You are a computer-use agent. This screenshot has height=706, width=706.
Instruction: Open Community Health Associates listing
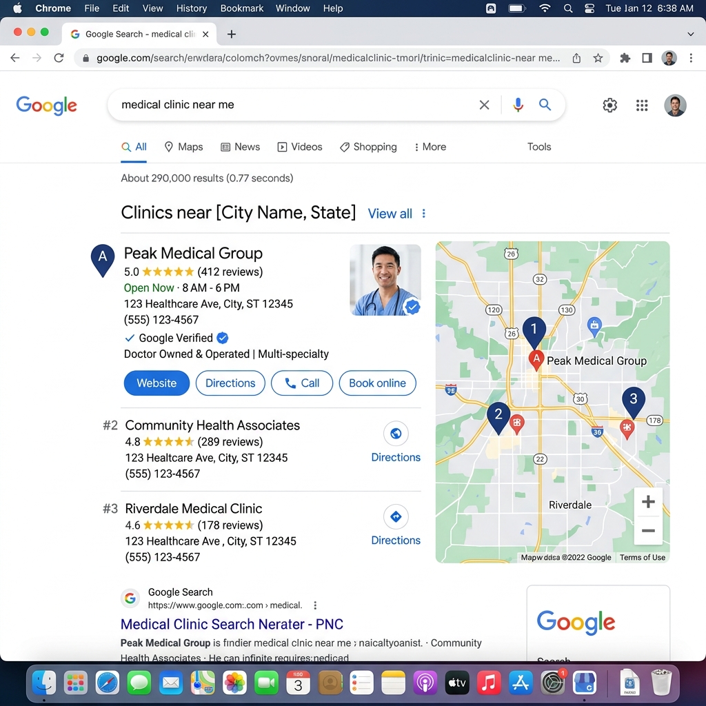212,425
